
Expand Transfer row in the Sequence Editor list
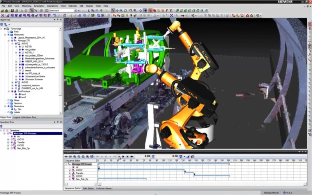[70, 173]
